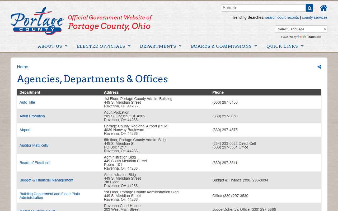
Task: Open the Select Language dropdown
Action: pos(301,29)
